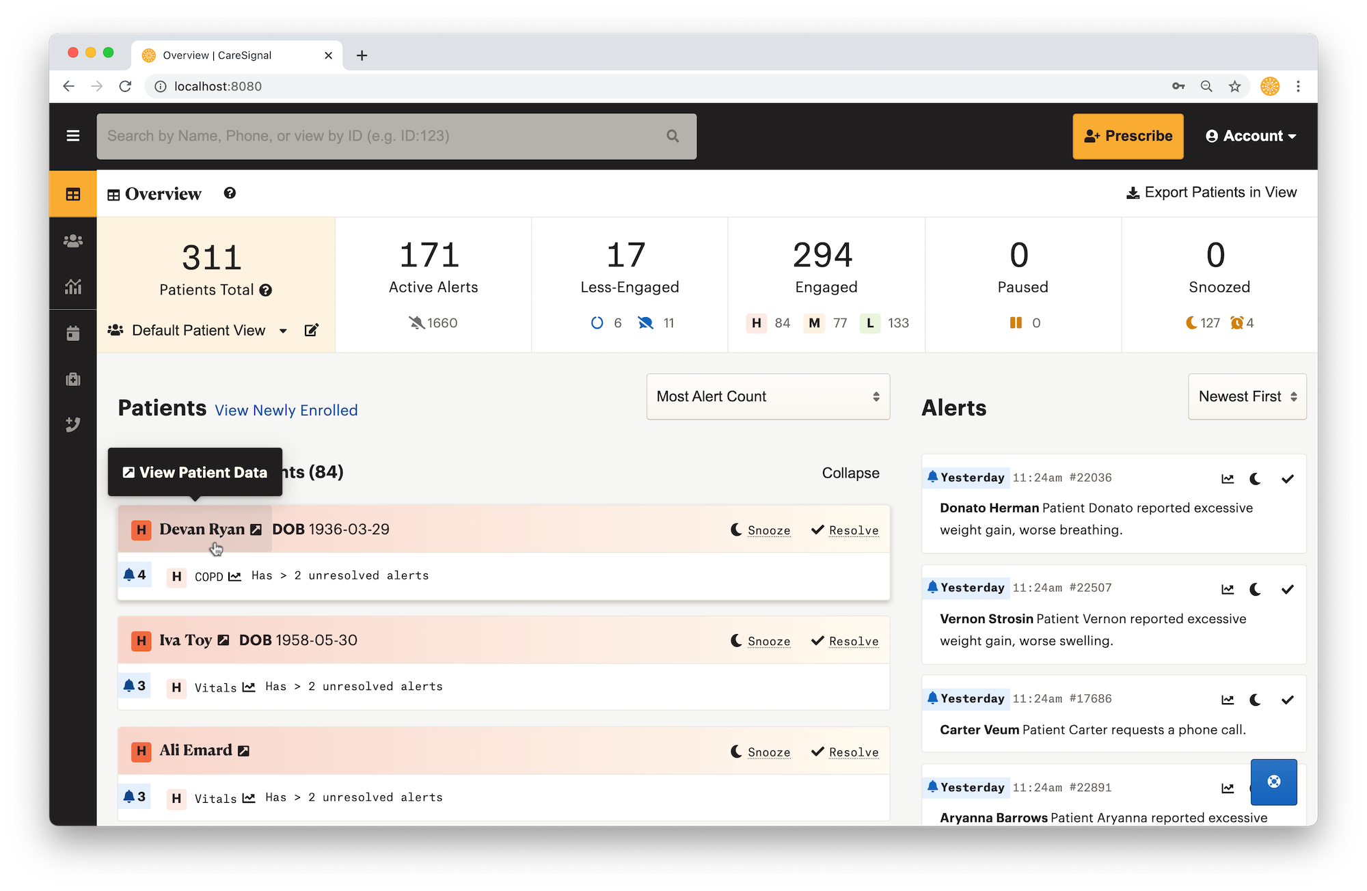
Task: Click Export Patients in View
Action: pos(1211,193)
